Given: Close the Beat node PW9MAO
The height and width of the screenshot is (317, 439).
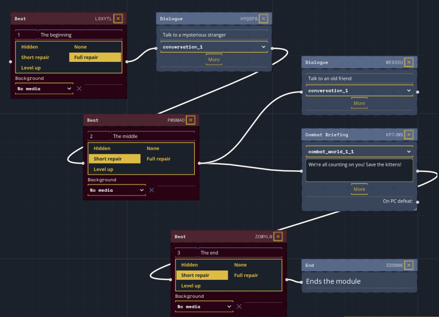Looking at the screenshot, I should pos(190,120).
